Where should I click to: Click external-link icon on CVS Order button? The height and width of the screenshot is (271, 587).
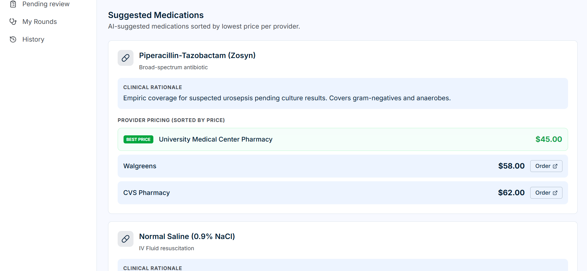pos(555,193)
